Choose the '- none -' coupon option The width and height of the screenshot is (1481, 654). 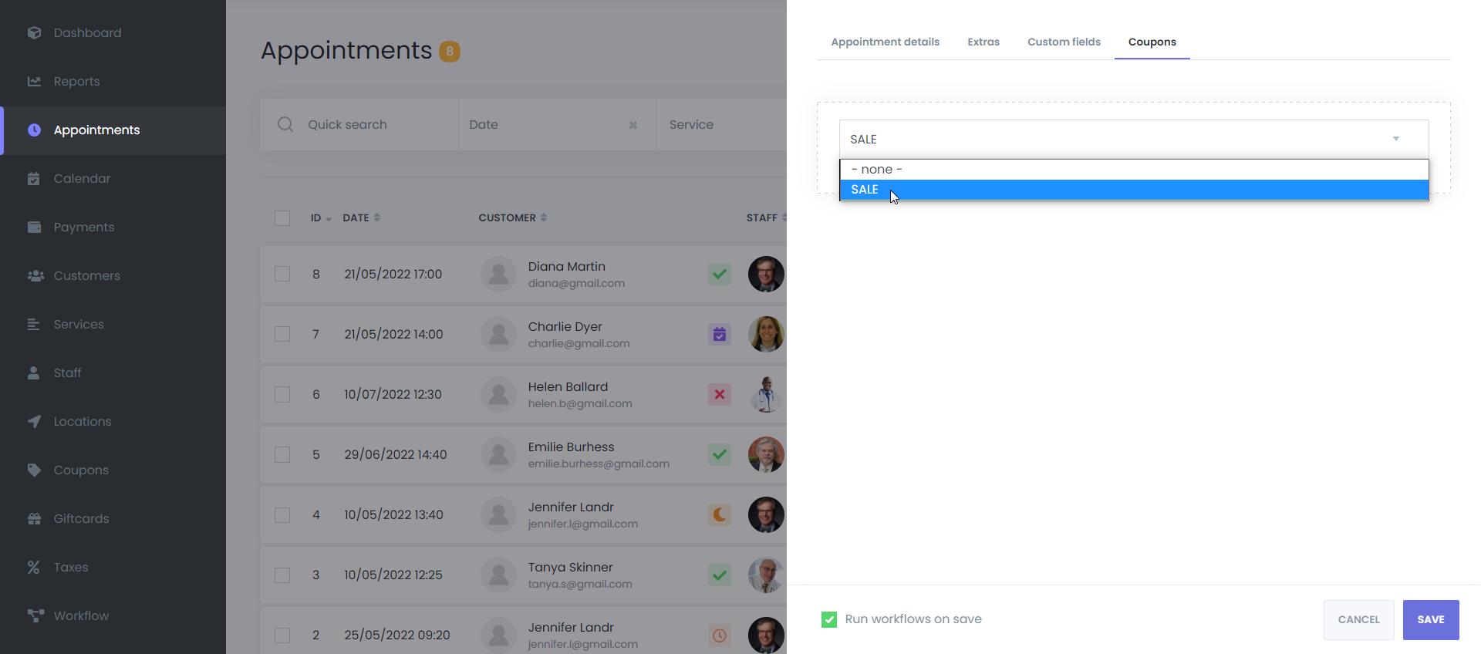[1134, 170]
